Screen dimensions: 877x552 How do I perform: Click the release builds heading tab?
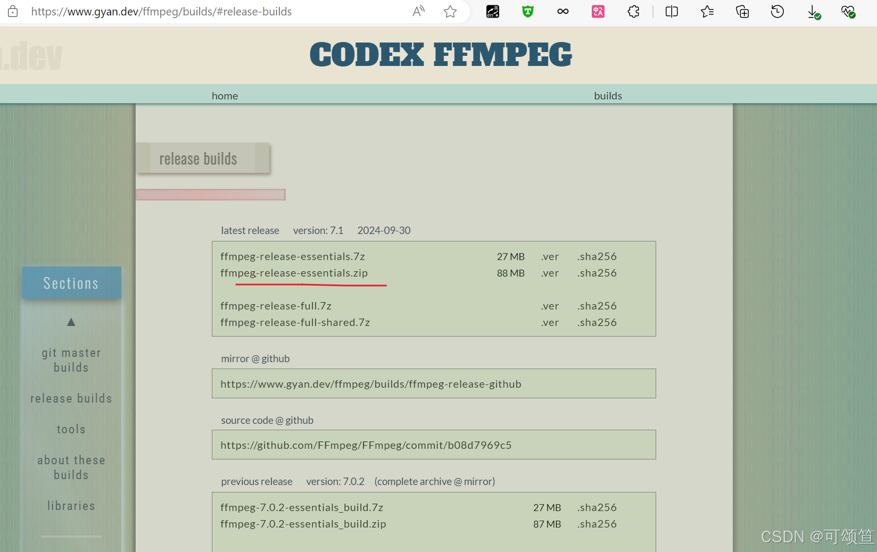click(x=203, y=158)
